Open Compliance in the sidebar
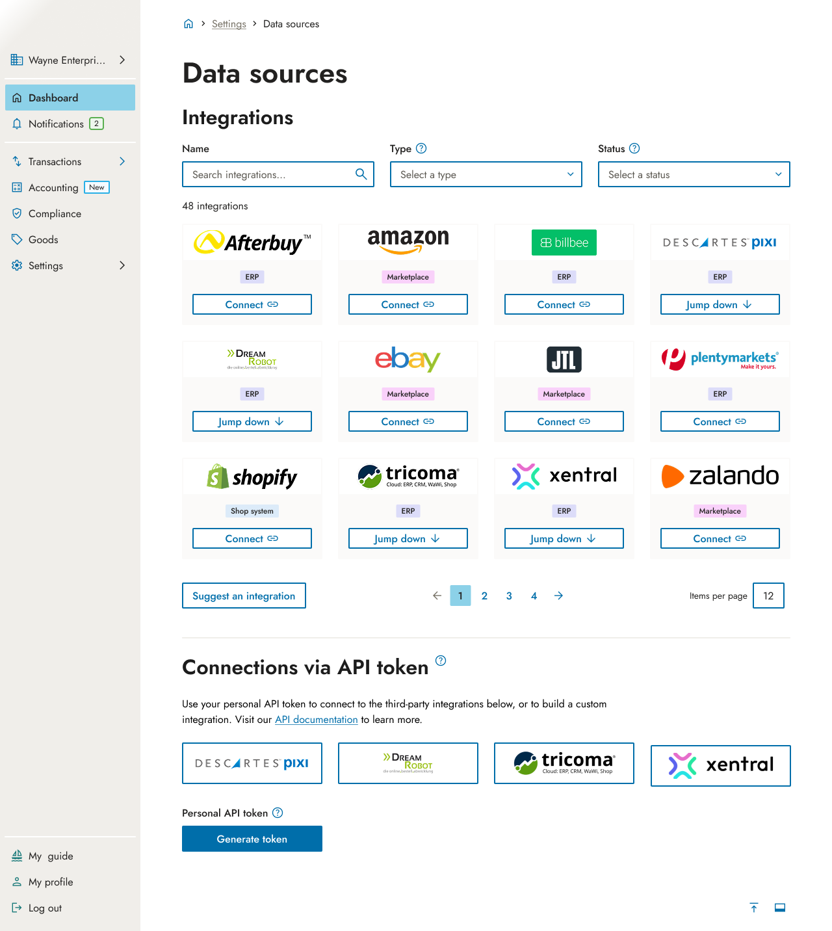Screen dimensions: 832x931 [70, 213]
